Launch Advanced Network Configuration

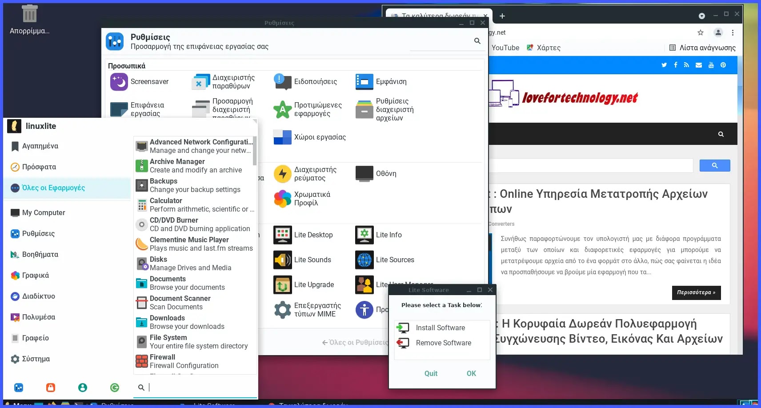click(x=194, y=146)
